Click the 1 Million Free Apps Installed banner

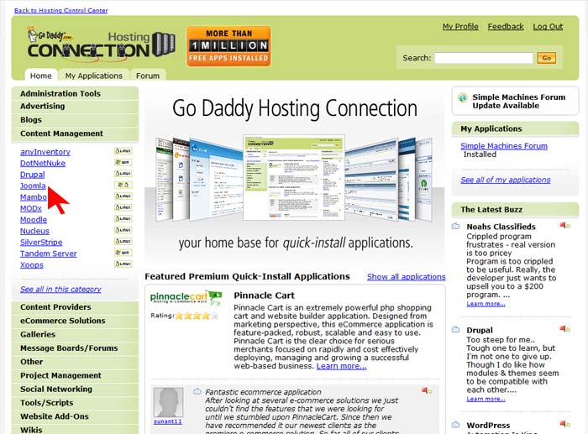pos(228,46)
